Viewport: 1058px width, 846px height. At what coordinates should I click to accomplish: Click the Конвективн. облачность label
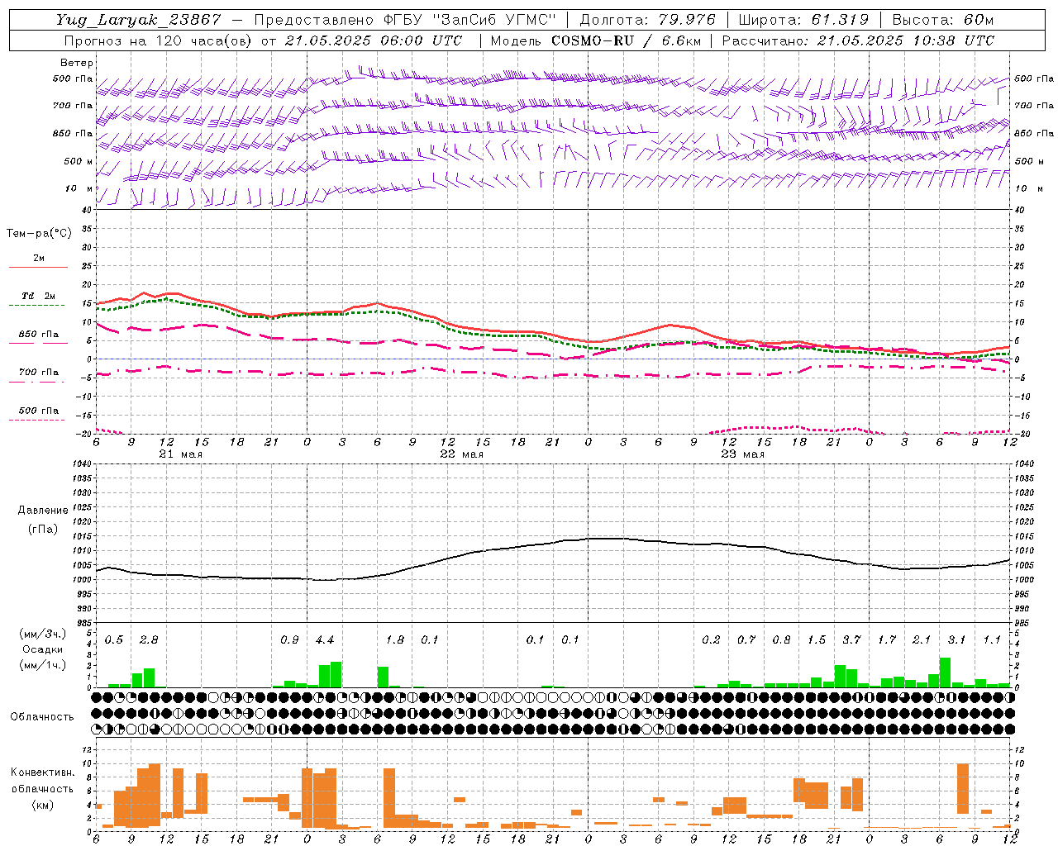(x=42, y=781)
